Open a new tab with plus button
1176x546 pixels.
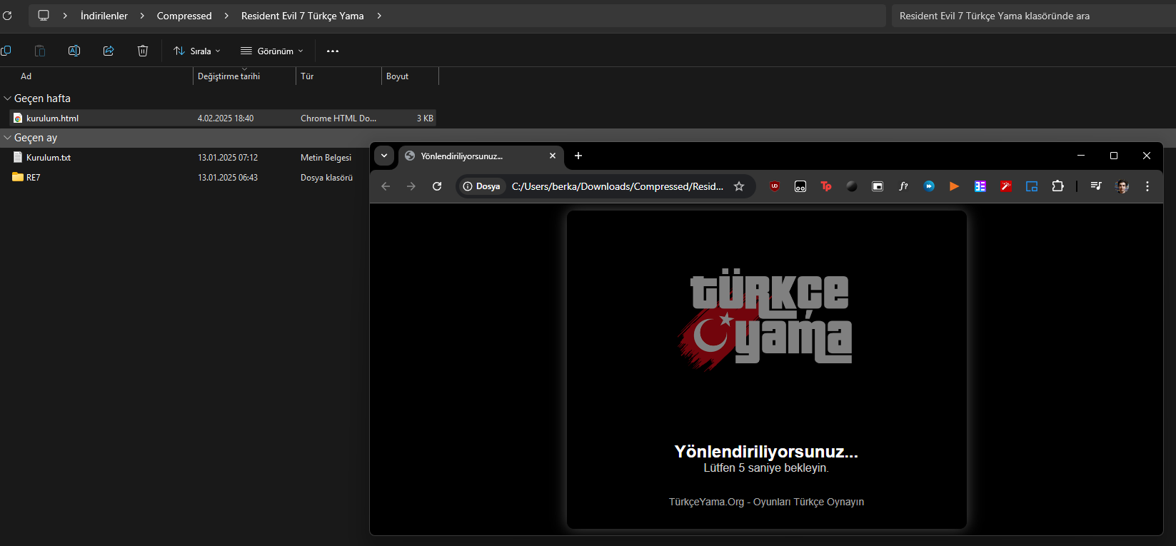(x=578, y=156)
